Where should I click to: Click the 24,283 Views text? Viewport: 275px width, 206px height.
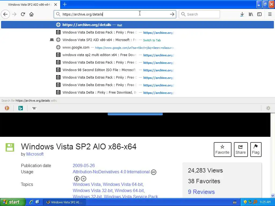205,170
